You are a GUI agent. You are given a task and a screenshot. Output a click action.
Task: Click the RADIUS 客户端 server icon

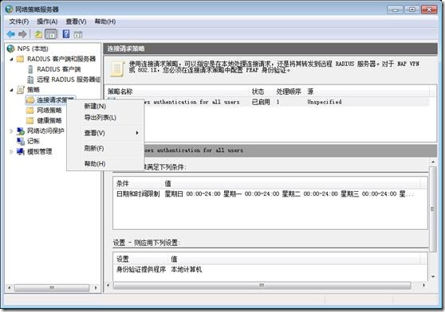click(30, 69)
